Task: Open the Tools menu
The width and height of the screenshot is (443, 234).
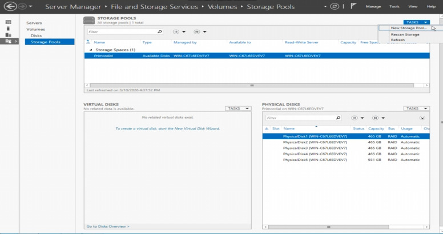Action: (x=394, y=6)
